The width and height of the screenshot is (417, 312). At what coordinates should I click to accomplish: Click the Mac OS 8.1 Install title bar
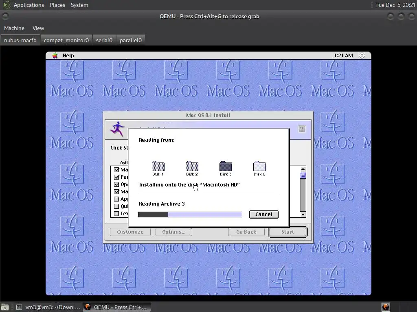point(208,115)
